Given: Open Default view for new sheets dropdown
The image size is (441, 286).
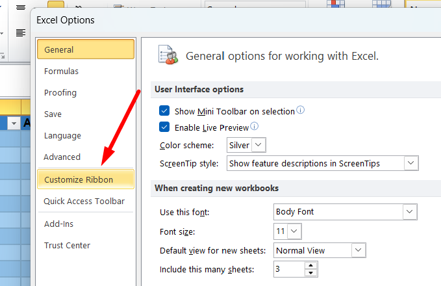Looking at the screenshot, I should 358,250.
